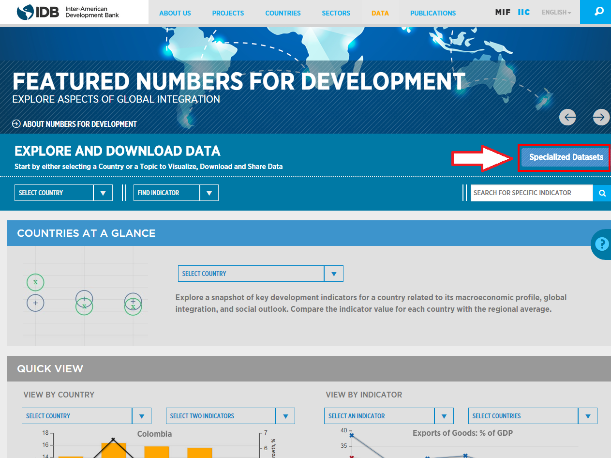This screenshot has width=611, height=458.
Task: Go to previous banner slide with left arrow
Action: pos(567,117)
